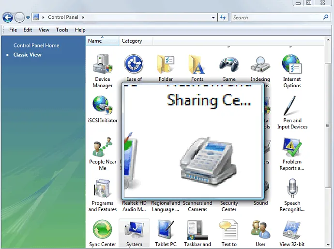Sort by the Category column header

click(x=136, y=41)
